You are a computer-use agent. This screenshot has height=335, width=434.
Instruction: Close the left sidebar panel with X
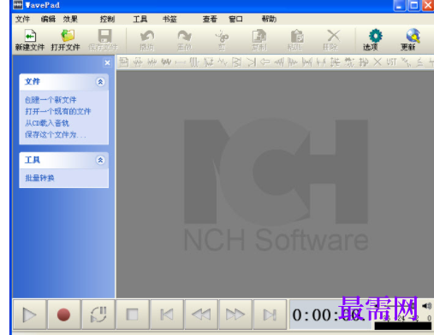point(107,62)
